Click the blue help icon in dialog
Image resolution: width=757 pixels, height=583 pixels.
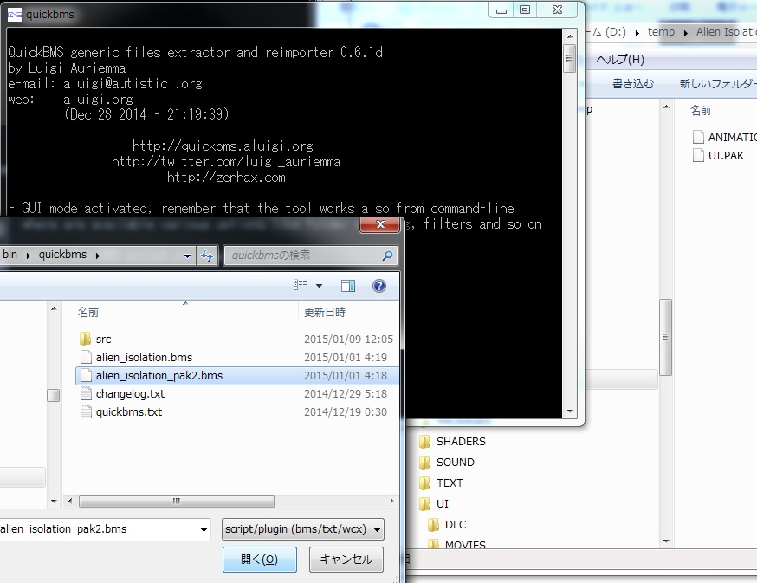[379, 286]
